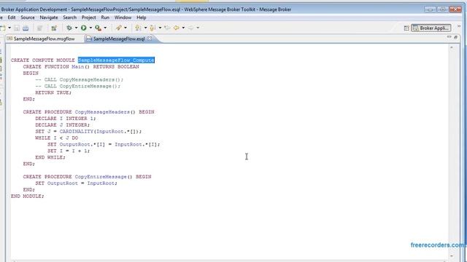Open the Help menu
The image size is (467, 262).
click(141, 17)
